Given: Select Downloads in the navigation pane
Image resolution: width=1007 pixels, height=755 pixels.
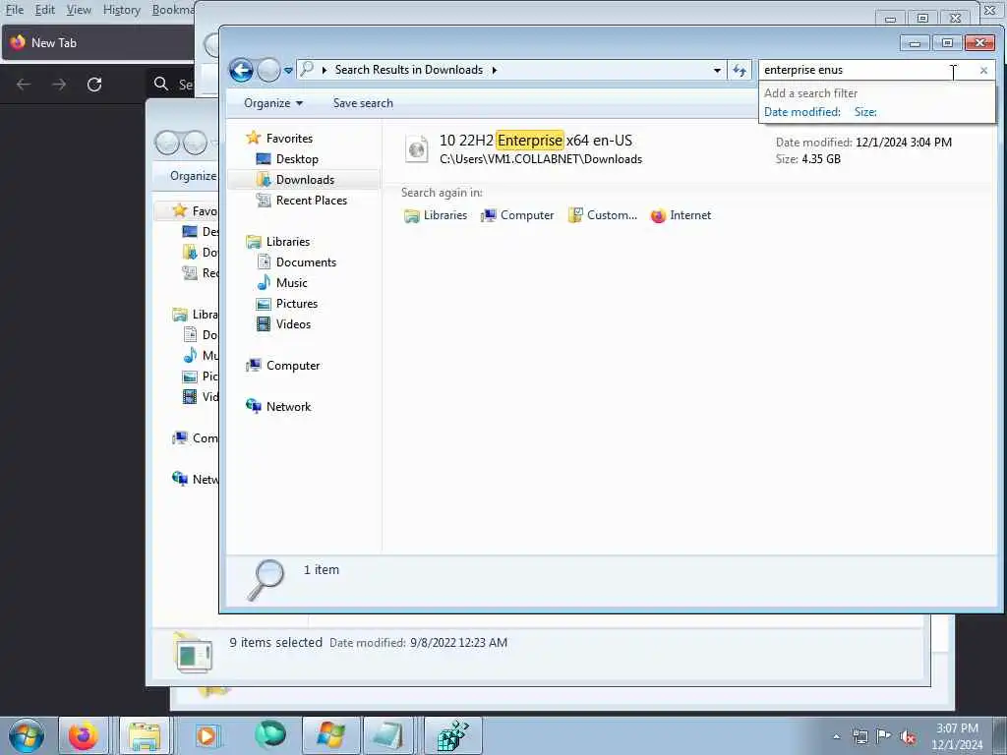Looking at the screenshot, I should tap(305, 180).
